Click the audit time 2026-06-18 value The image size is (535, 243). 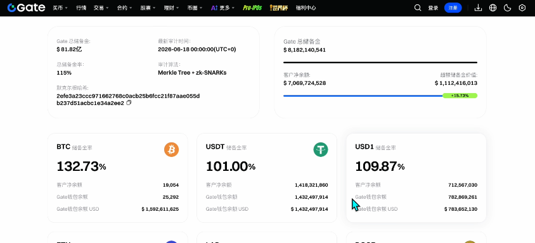[x=197, y=49]
